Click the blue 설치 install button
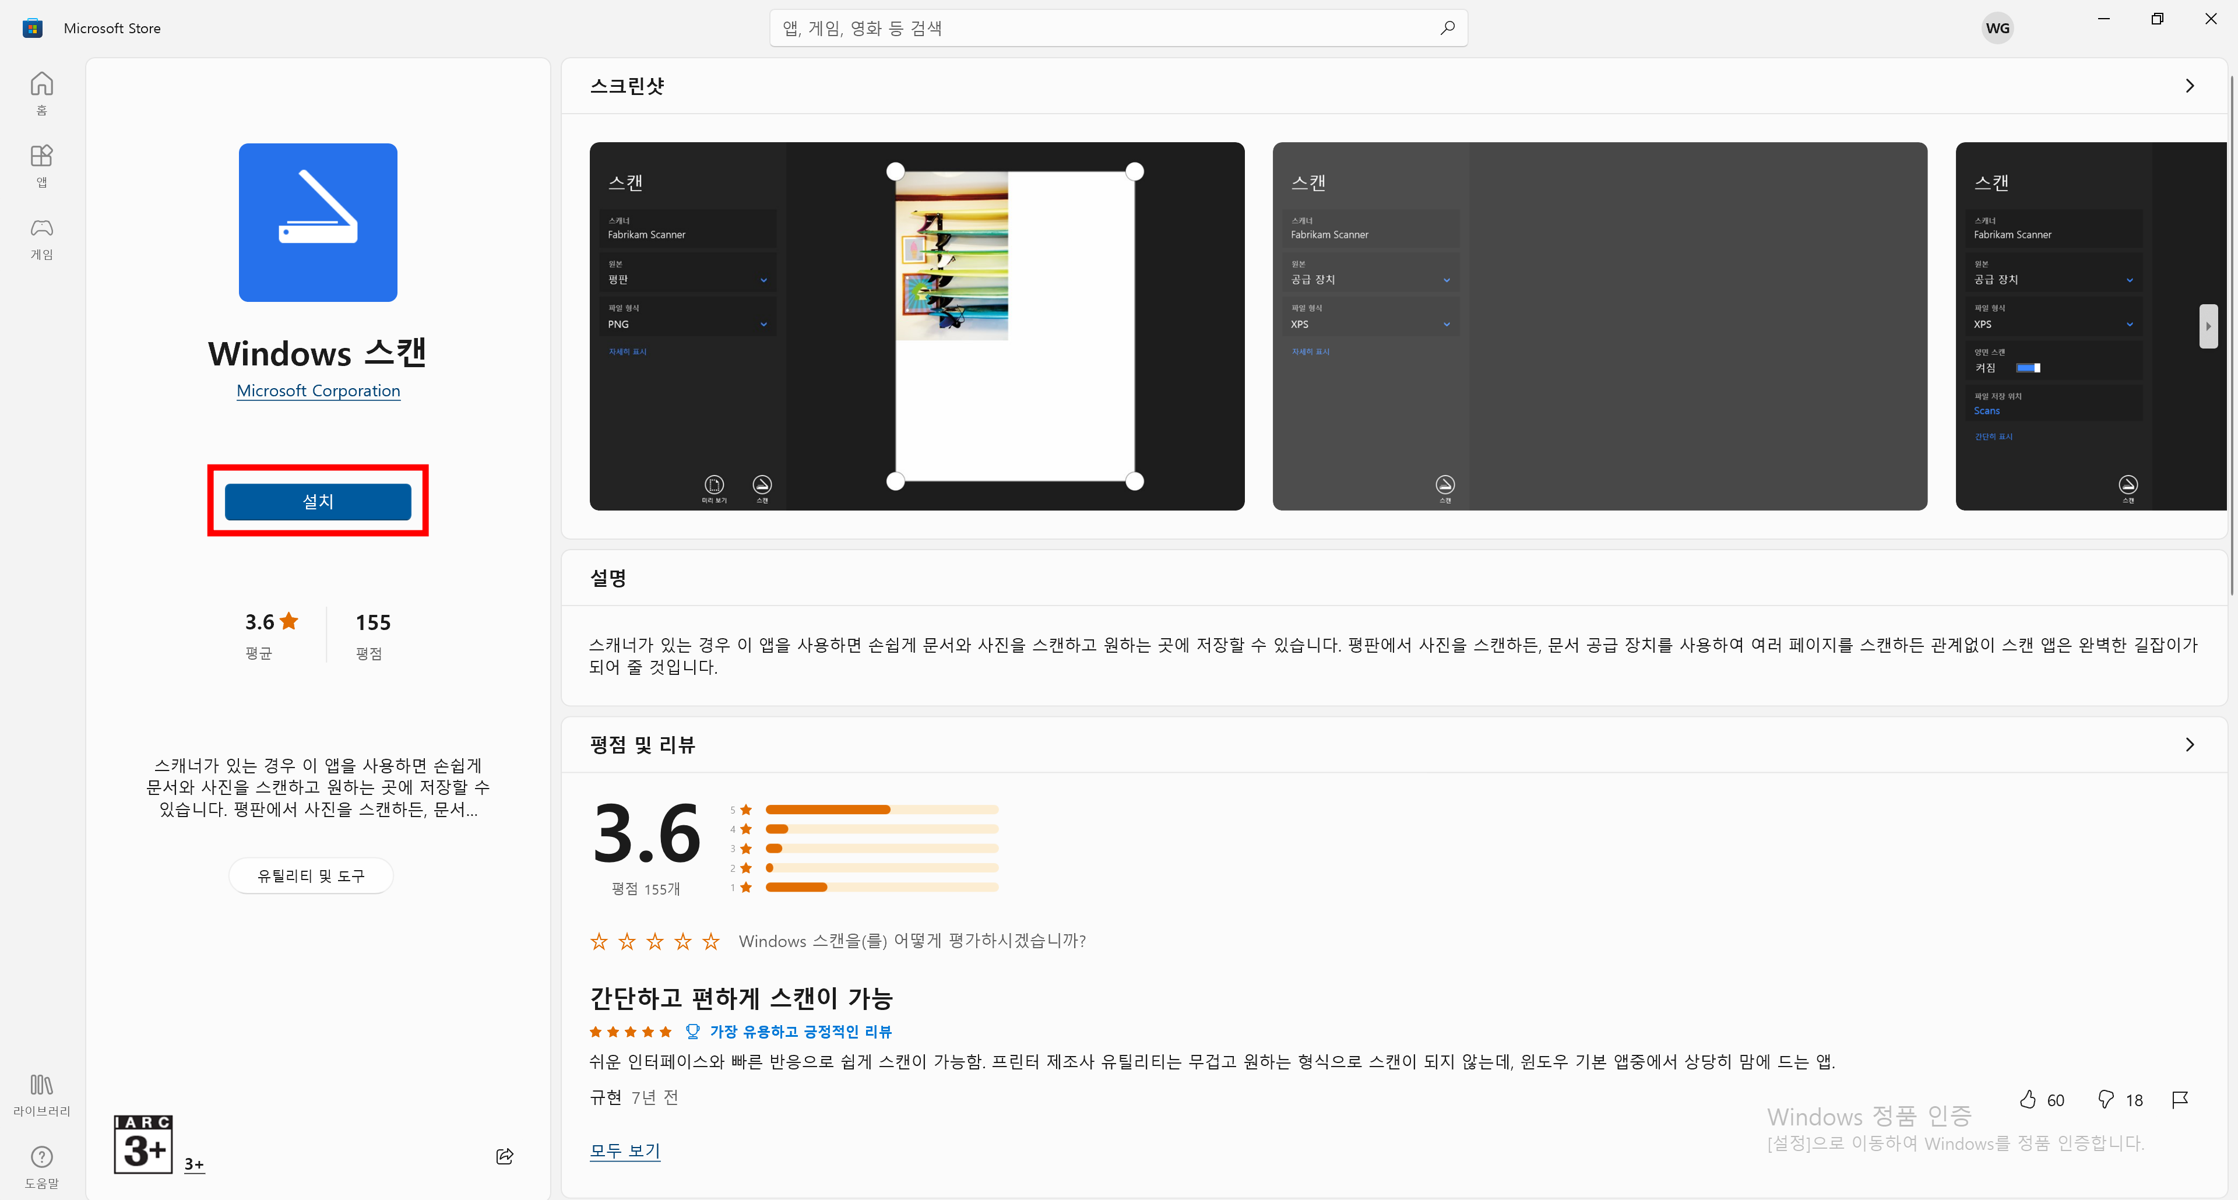The height and width of the screenshot is (1200, 2238). point(318,501)
